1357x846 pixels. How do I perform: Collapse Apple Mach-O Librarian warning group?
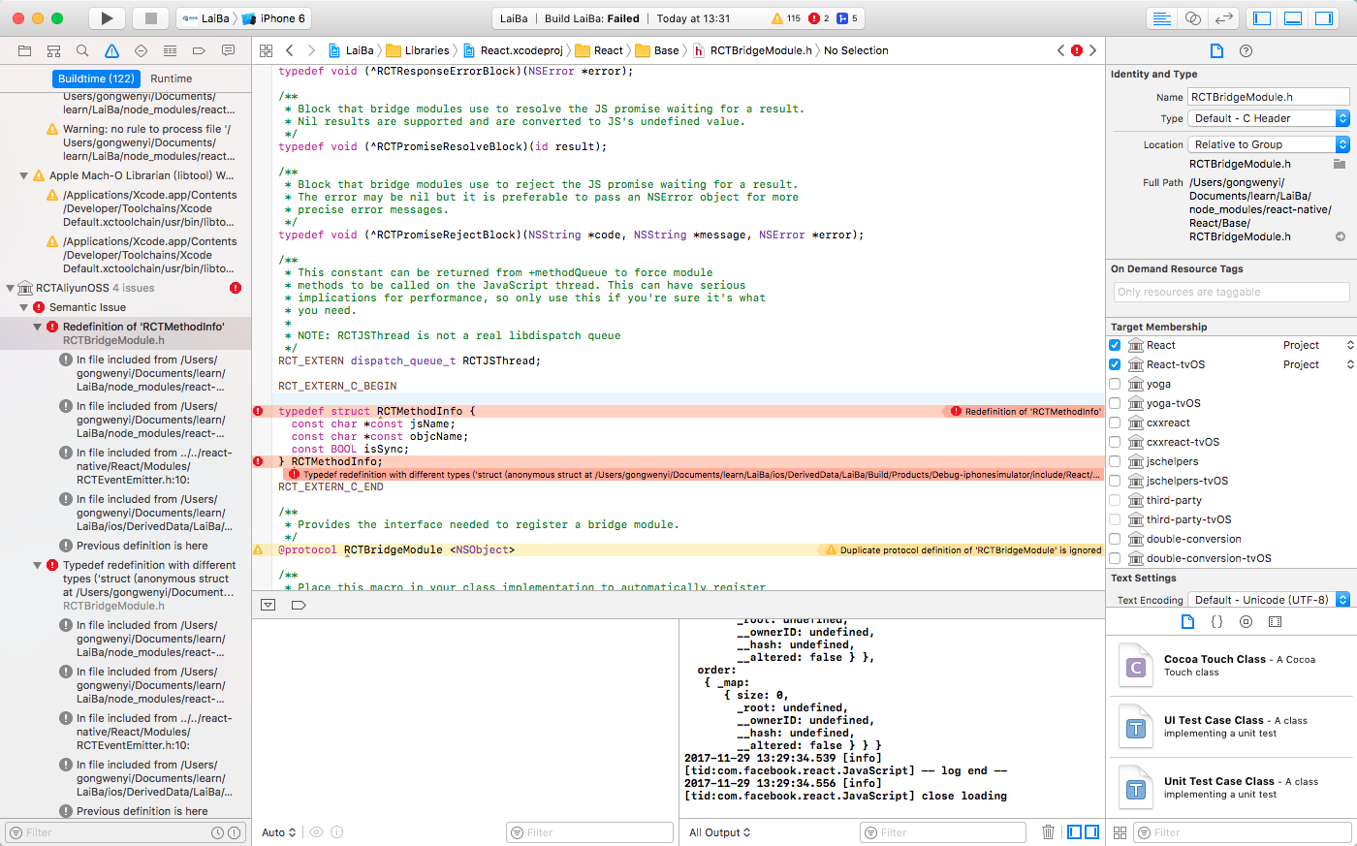pyautogui.click(x=24, y=175)
